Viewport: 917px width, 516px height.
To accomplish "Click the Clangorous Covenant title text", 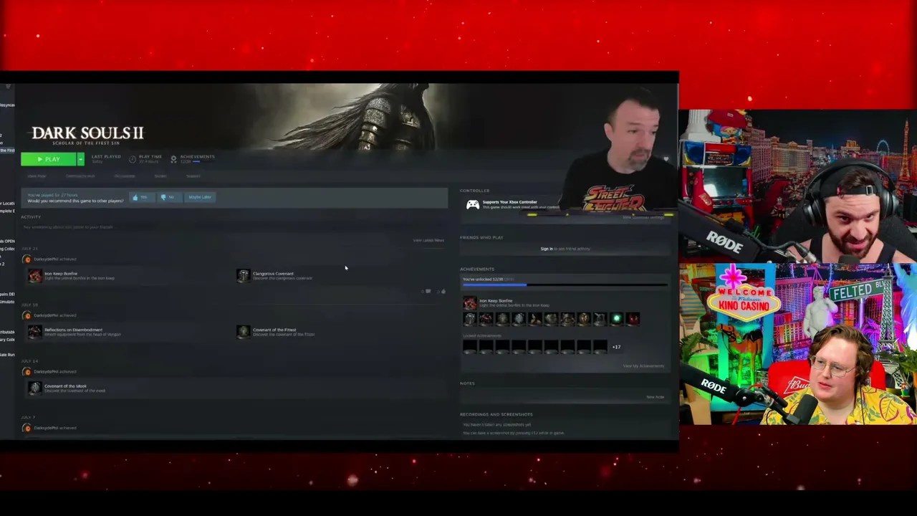I will pyautogui.click(x=273, y=273).
